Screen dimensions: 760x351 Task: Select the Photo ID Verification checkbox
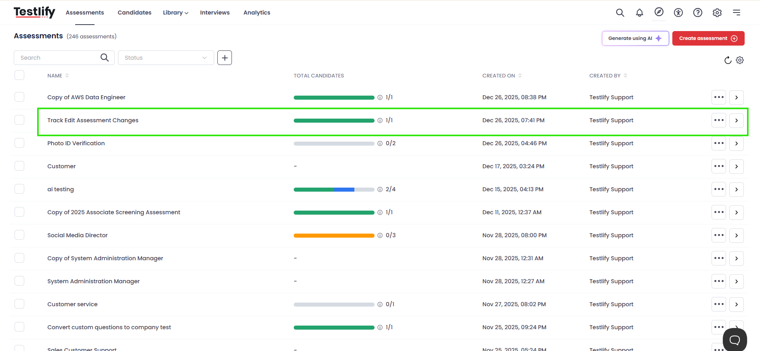point(19,143)
